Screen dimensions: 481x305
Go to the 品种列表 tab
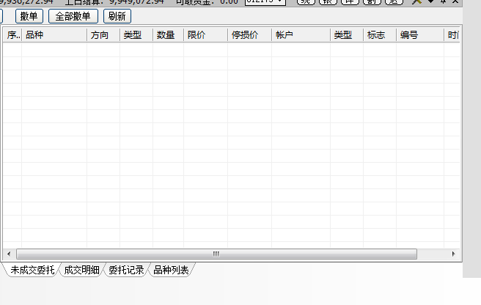coord(172,271)
